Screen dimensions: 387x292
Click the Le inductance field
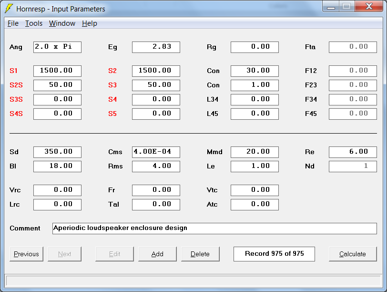click(255, 166)
